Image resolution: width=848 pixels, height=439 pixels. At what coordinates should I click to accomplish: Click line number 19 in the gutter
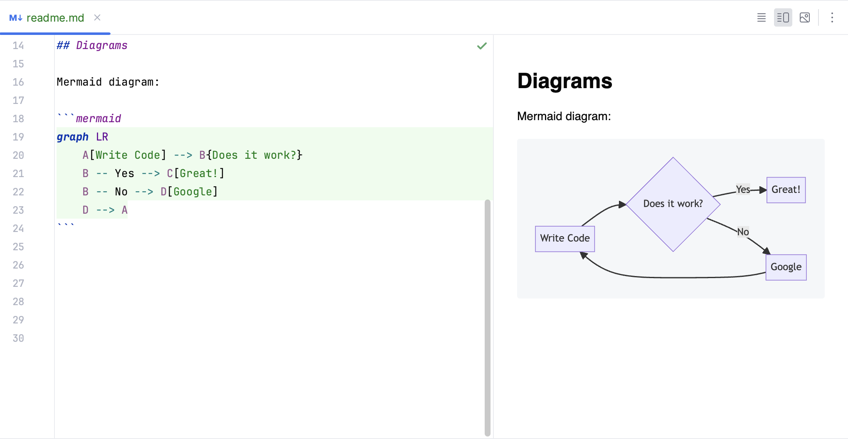click(x=18, y=137)
